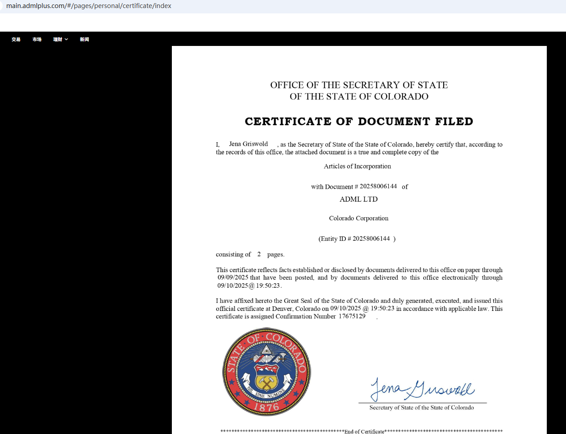Open the 理财 navigation menu item
The height and width of the screenshot is (434, 566).
58,39
